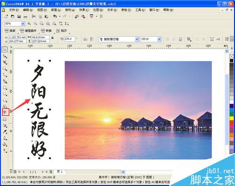The height and width of the screenshot is (186, 235).
Task: Click the Zoom Out magnifier icon
Action: 36,24
